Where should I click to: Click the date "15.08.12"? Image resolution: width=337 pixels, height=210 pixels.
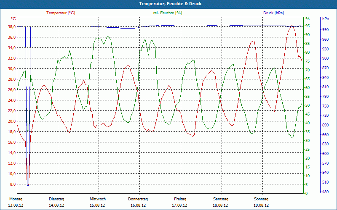tap(97, 205)
